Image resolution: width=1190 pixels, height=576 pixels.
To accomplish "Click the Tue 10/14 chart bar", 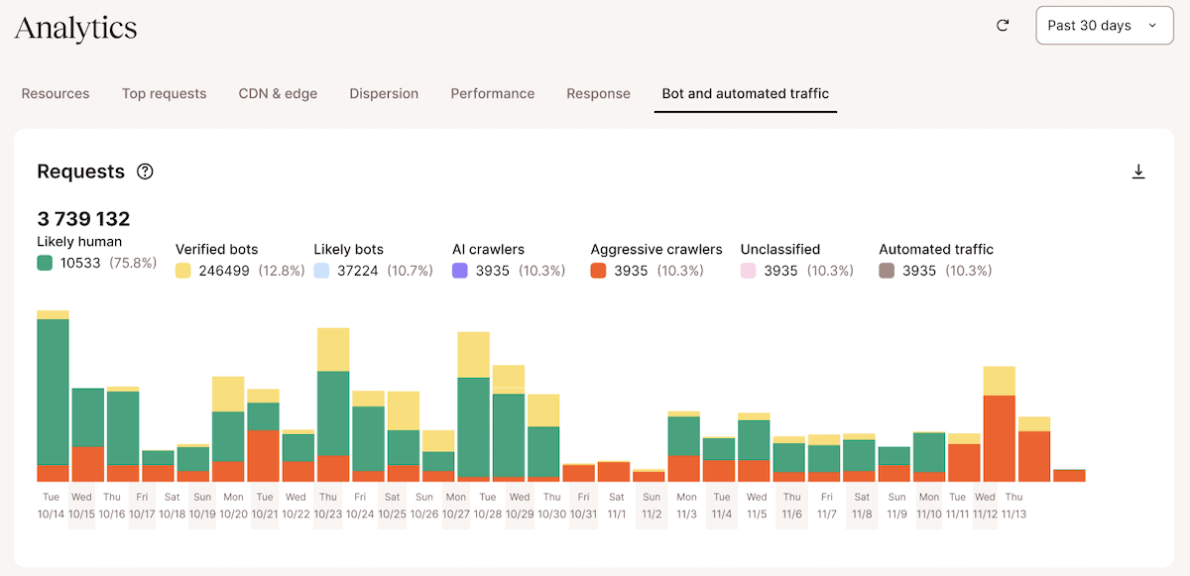I will coord(53,396).
